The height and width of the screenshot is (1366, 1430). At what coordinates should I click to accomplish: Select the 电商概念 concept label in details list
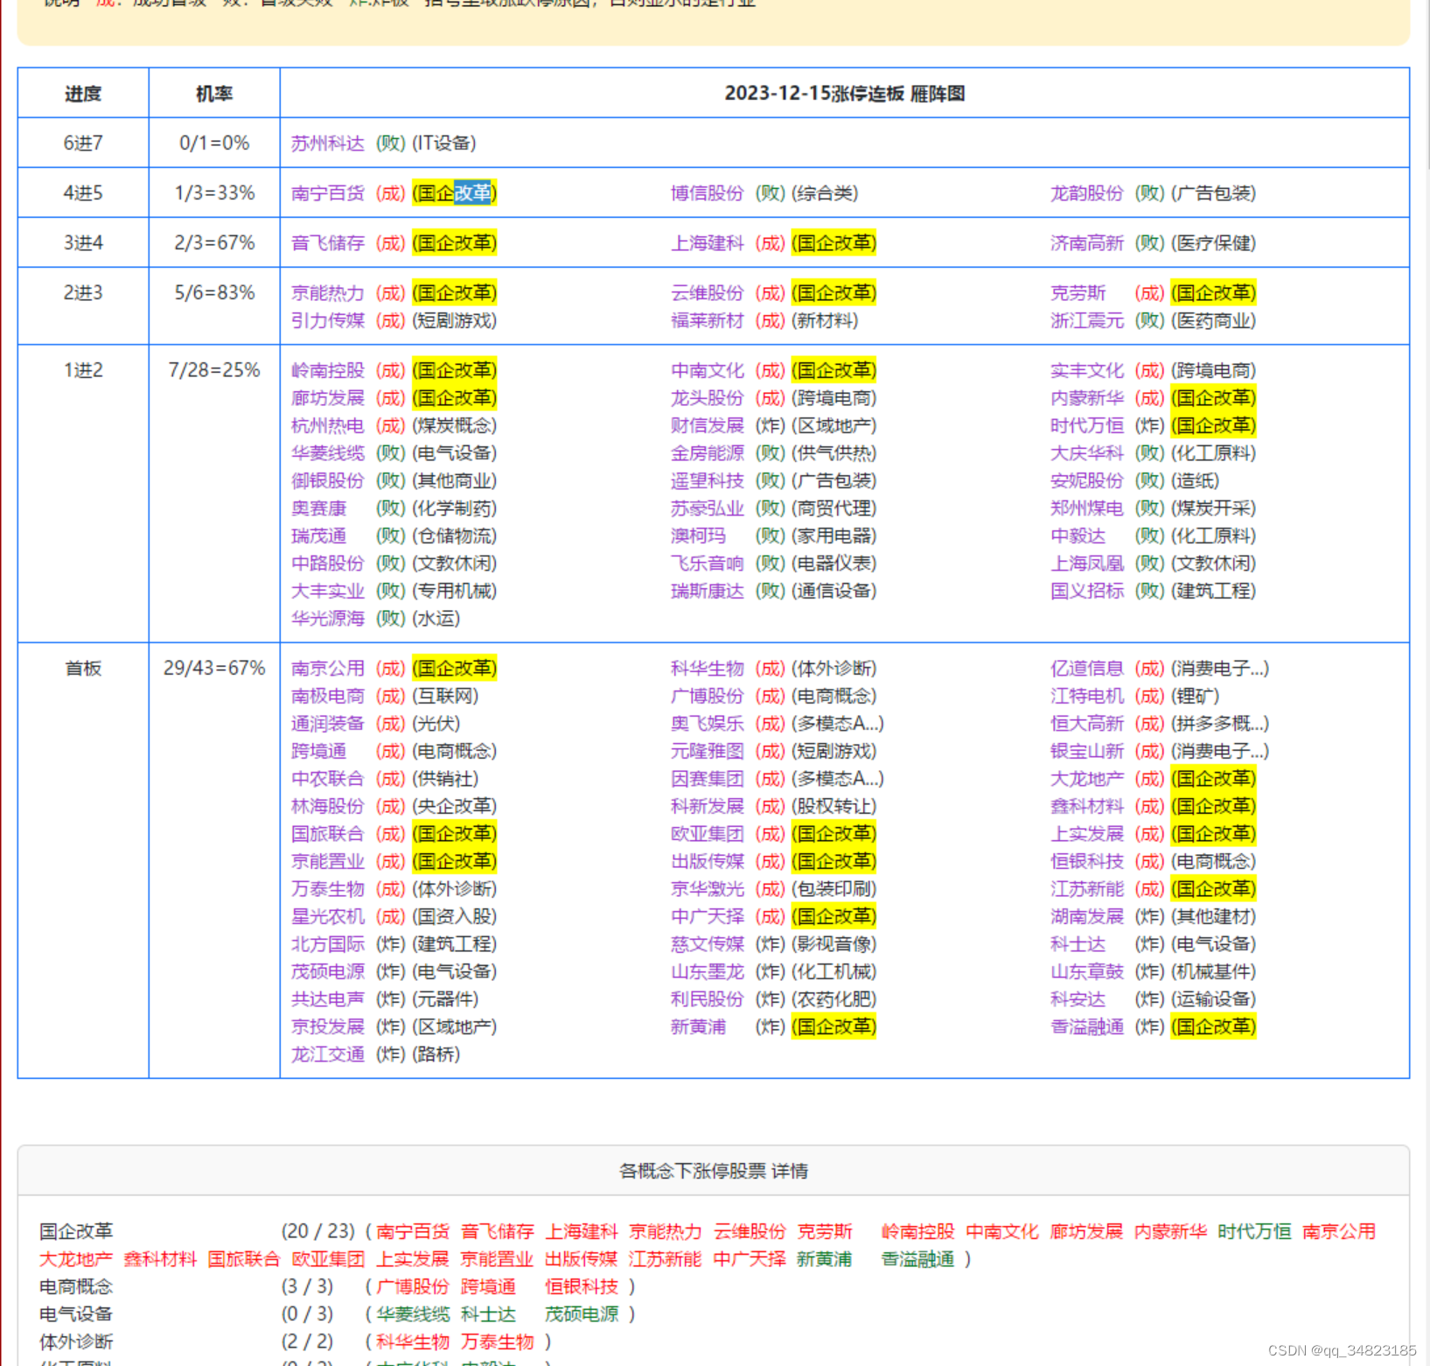coord(76,1286)
